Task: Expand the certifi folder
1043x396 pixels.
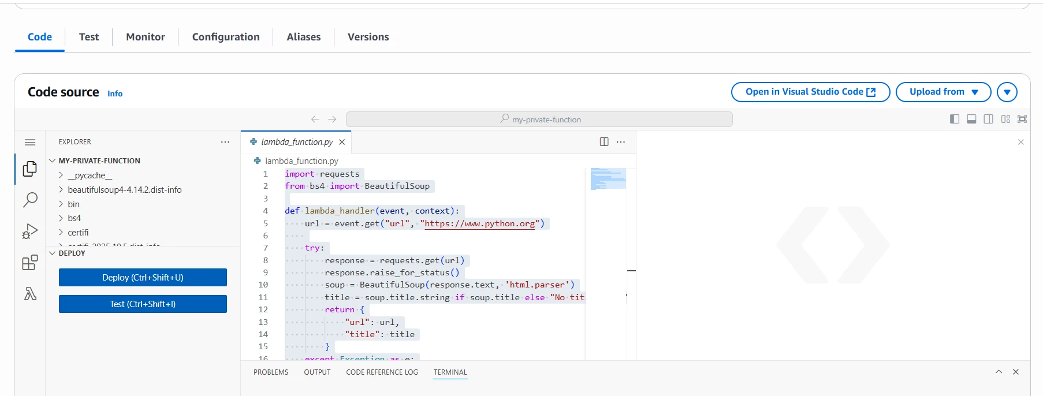Action: coord(78,233)
